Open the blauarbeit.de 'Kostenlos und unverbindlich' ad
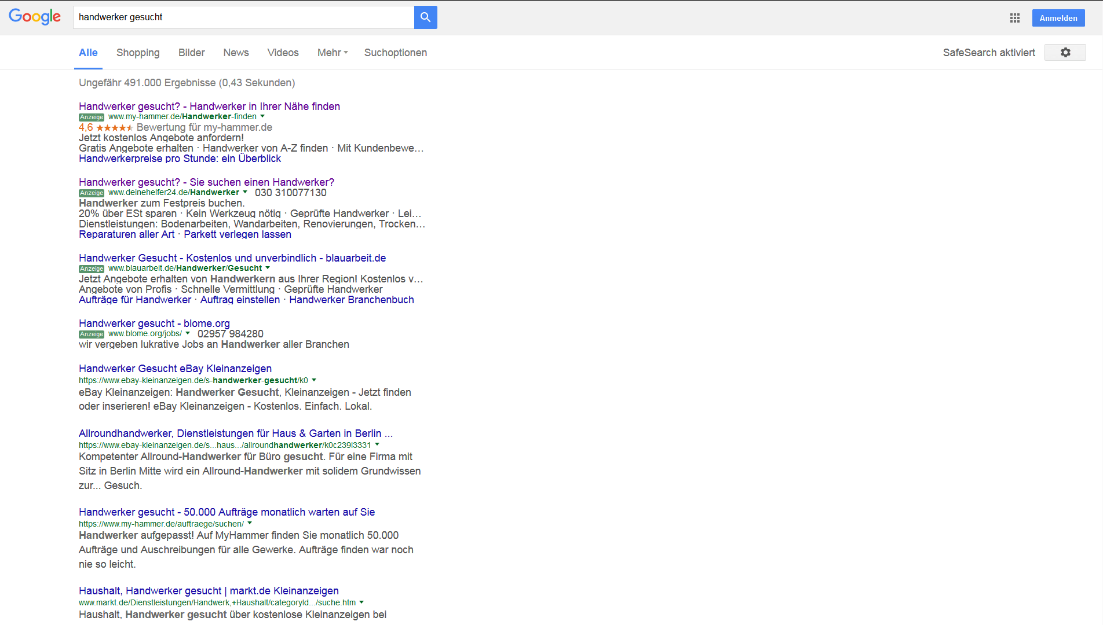The width and height of the screenshot is (1103, 625). [x=232, y=258]
